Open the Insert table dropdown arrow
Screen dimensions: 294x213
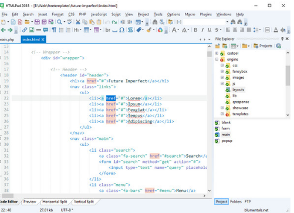click(x=90, y=30)
